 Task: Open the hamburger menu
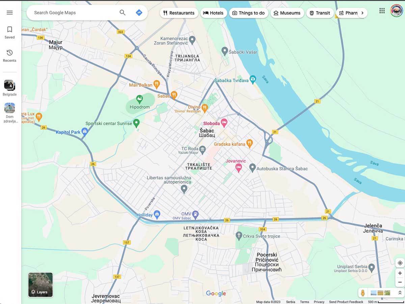point(9,12)
